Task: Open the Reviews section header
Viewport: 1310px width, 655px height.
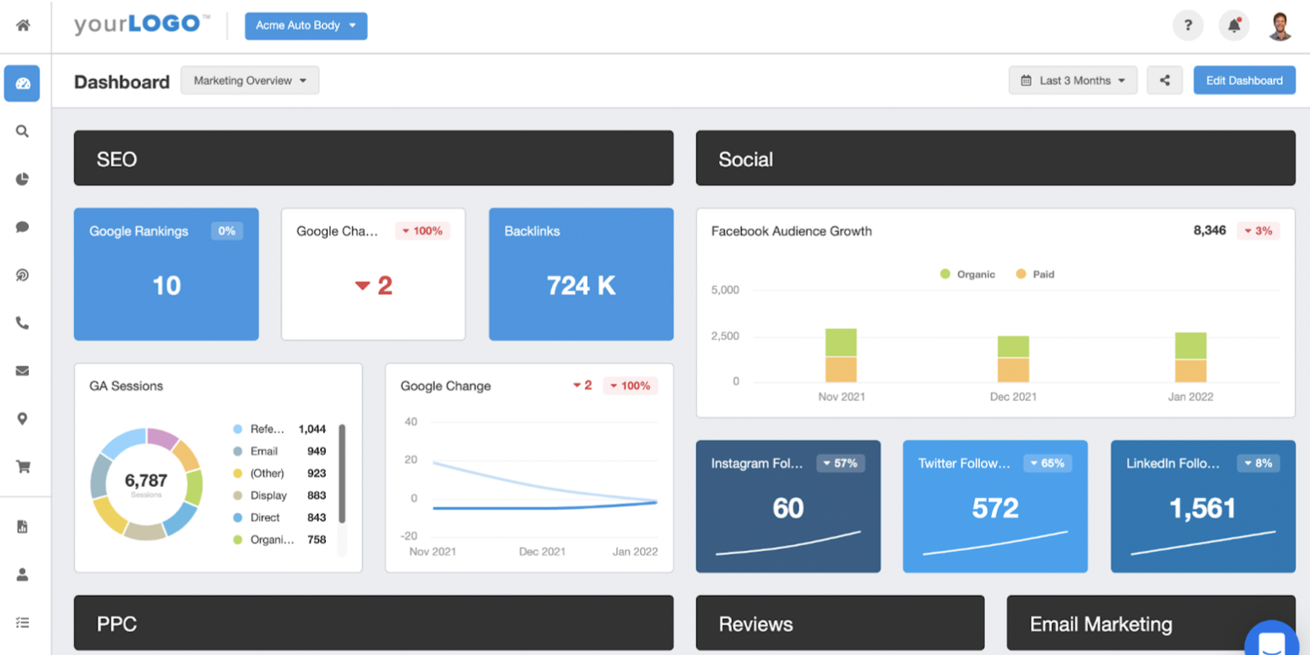Action: click(840, 623)
